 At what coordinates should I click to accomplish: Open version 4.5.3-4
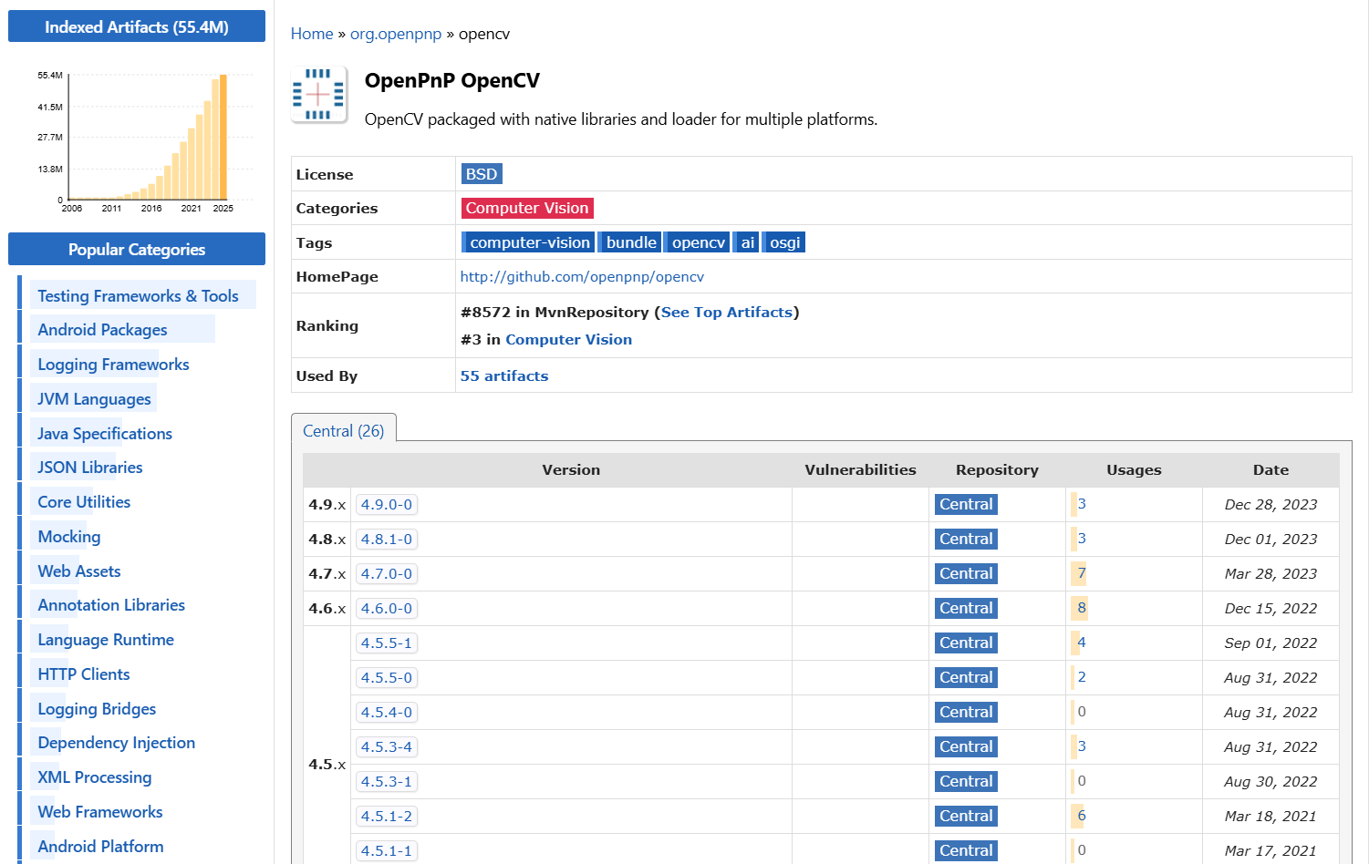[x=387, y=746]
